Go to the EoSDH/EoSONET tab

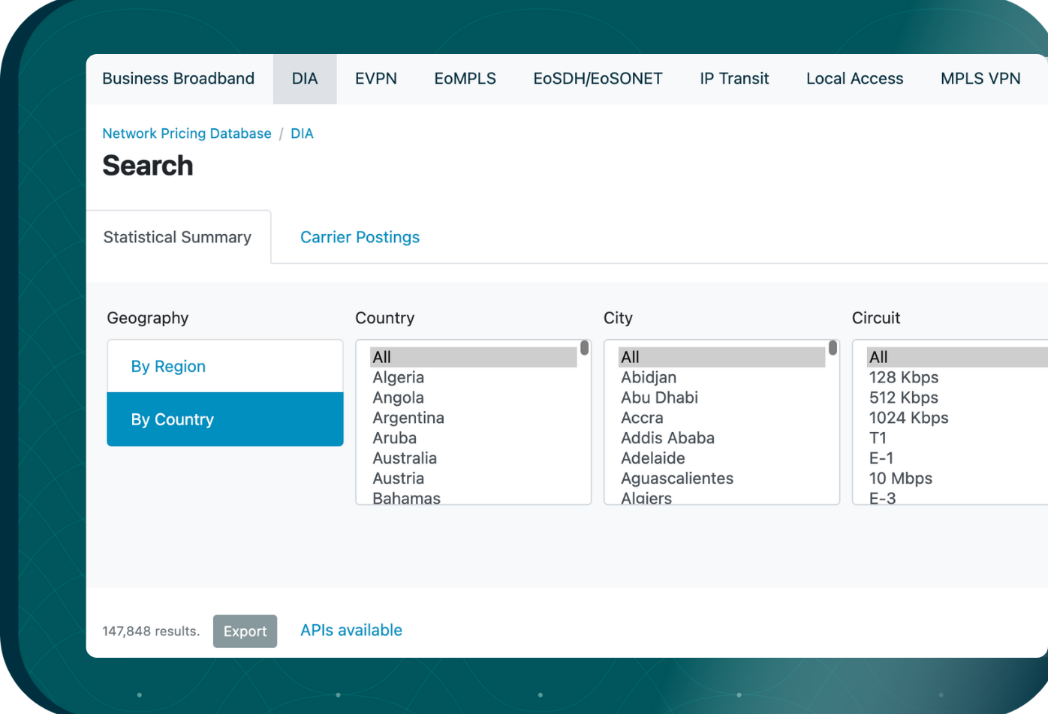click(598, 79)
